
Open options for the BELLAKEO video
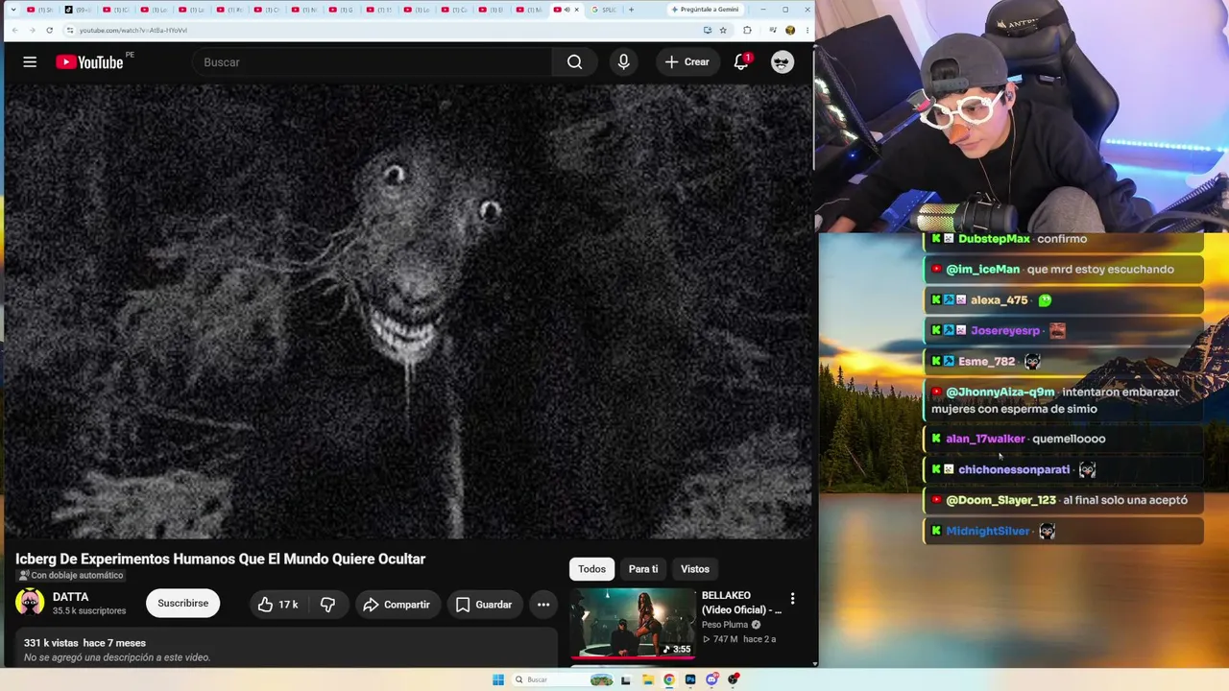pyautogui.click(x=792, y=599)
